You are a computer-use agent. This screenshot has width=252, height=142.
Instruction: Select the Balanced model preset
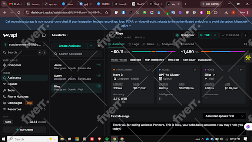point(136,60)
